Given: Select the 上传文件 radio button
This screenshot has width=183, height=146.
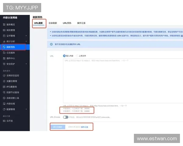Looking at the screenshot, I should click(x=77, y=56).
